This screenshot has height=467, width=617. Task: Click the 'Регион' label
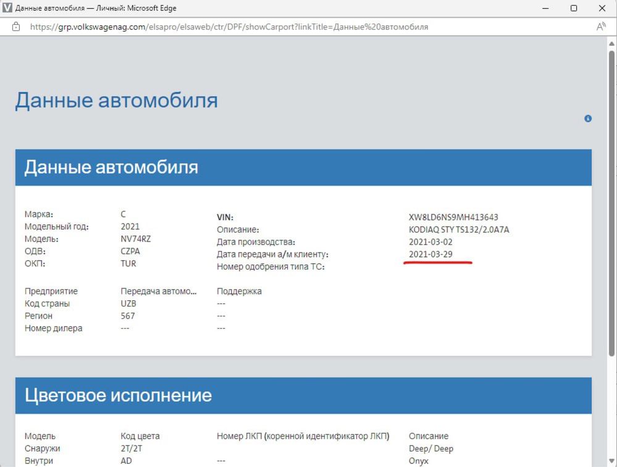pos(38,316)
